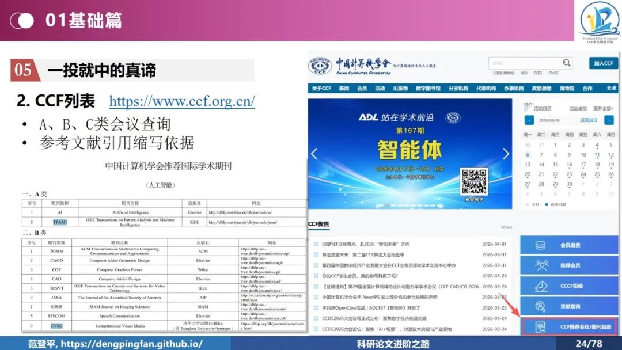Open the 办事机构 menu item

point(514,89)
